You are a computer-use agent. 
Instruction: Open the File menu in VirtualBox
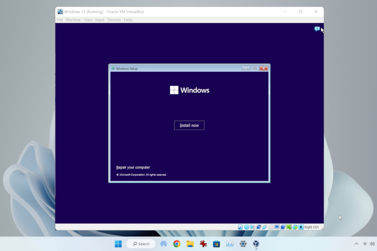[60, 20]
